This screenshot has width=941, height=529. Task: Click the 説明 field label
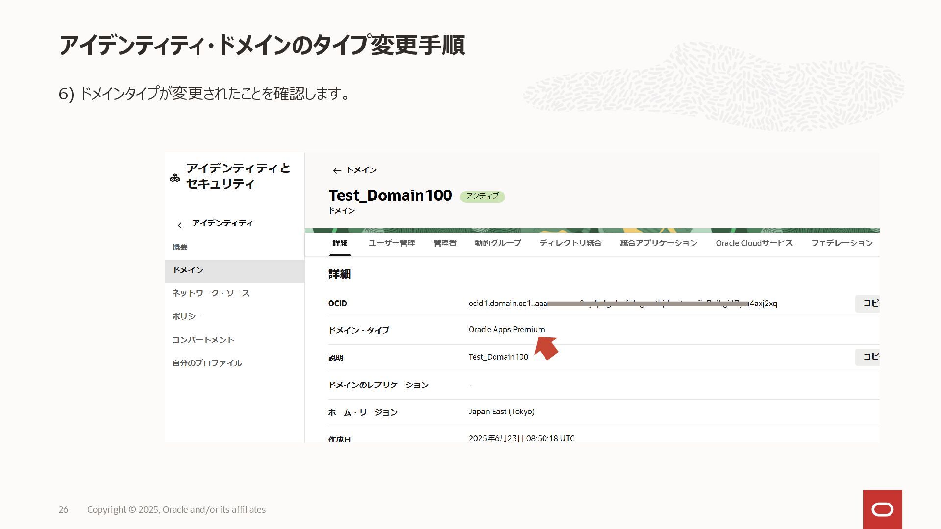click(336, 358)
